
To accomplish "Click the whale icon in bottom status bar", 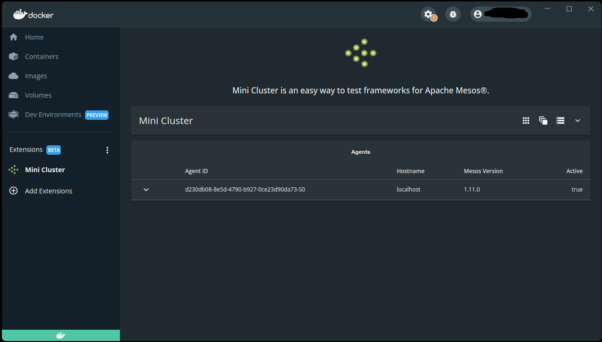I will click(60, 336).
